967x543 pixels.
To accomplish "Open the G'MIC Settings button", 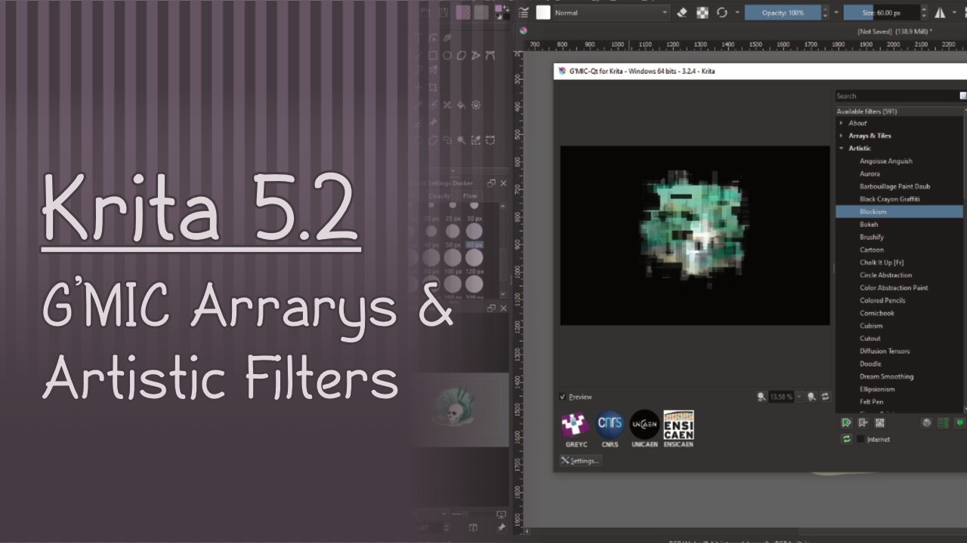I will pos(580,460).
